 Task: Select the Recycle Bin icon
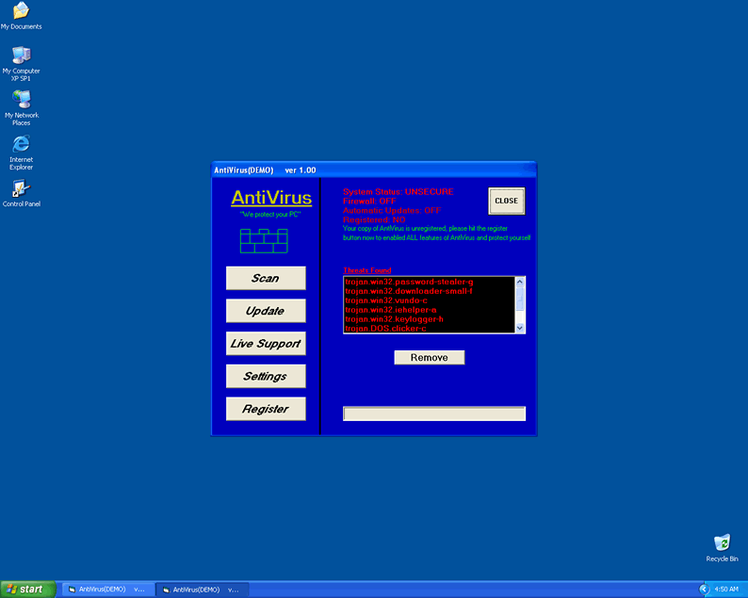[x=722, y=543]
